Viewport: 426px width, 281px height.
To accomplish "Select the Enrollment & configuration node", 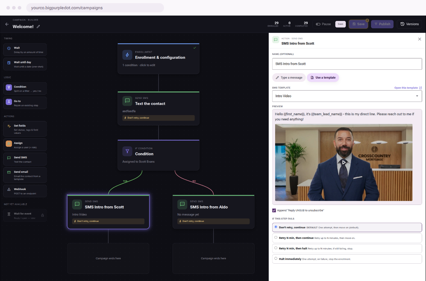I will (158, 59).
